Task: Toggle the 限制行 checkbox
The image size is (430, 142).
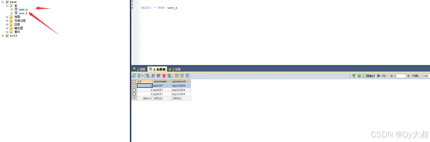Action: [x=364, y=76]
